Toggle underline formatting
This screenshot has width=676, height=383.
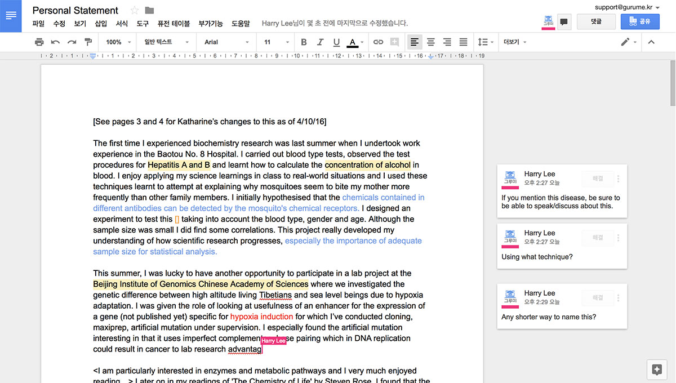pyautogui.click(x=336, y=42)
